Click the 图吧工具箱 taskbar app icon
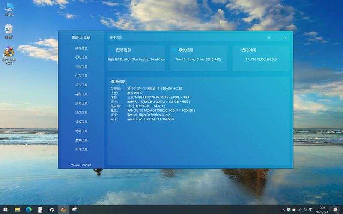 click(x=63, y=210)
